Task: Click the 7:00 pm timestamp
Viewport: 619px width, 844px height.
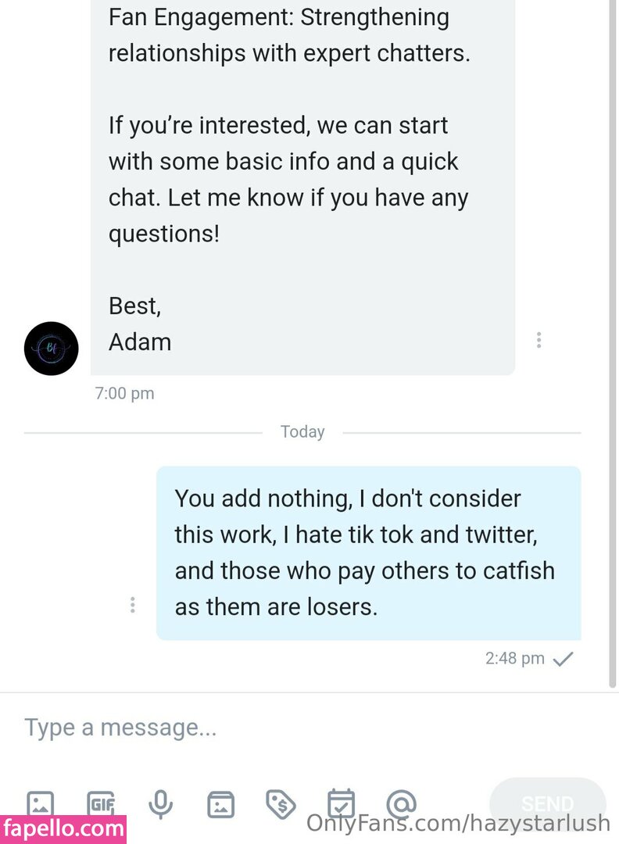Action: click(x=124, y=394)
